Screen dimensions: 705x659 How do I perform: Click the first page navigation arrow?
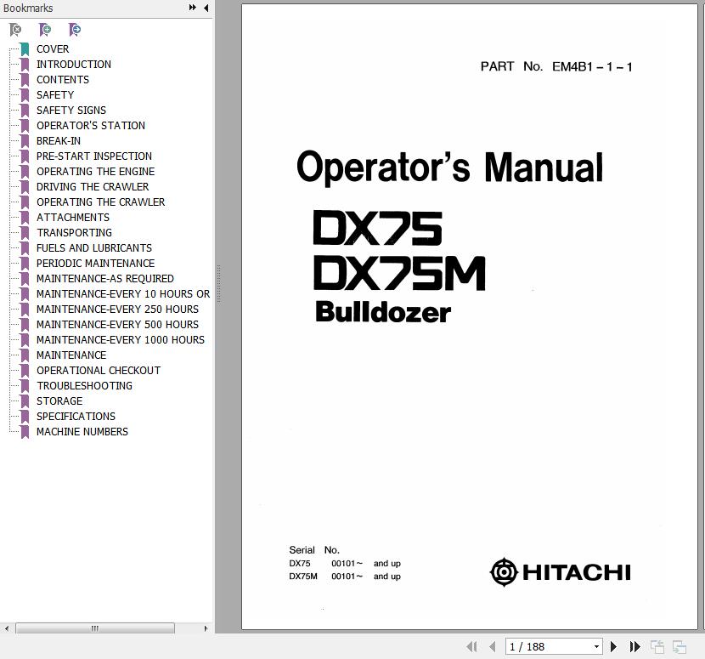click(x=471, y=647)
